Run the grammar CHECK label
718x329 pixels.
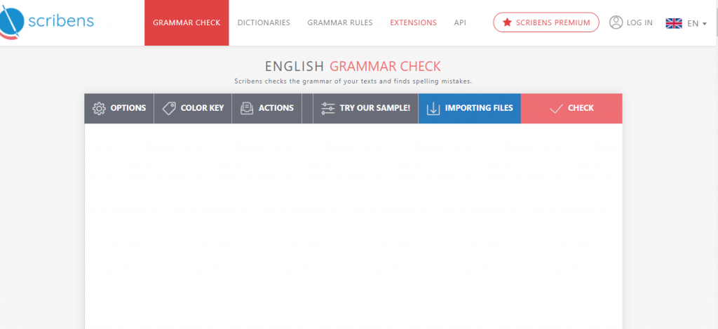click(581, 108)
